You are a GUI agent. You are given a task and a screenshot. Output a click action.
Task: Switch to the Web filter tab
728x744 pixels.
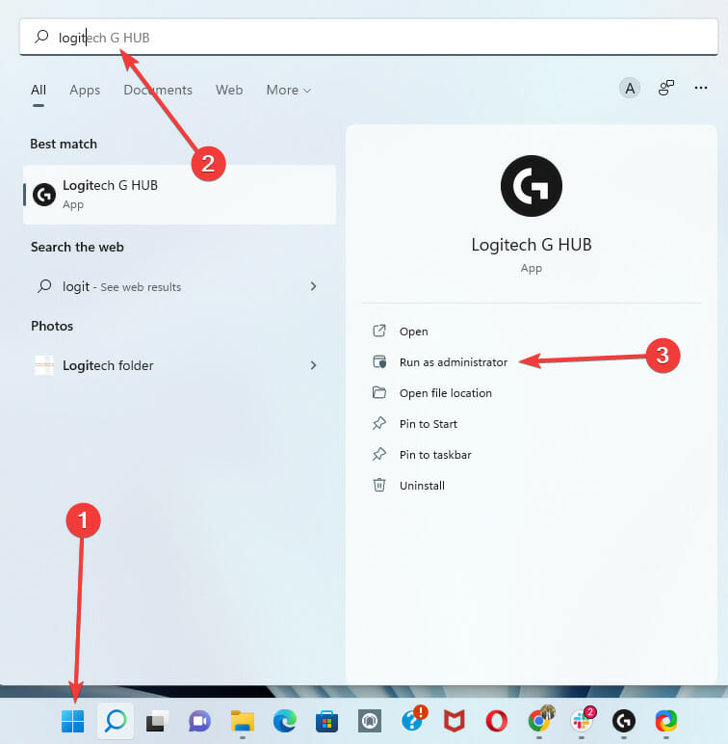pyautogui.click(x=229, y=91)
